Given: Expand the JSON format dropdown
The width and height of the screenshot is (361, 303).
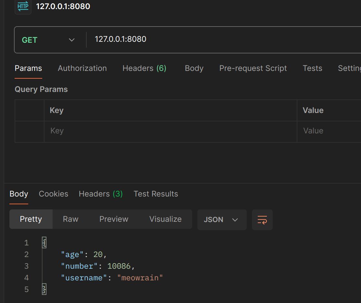Looking at the screenshot, I should click(221, 220).
